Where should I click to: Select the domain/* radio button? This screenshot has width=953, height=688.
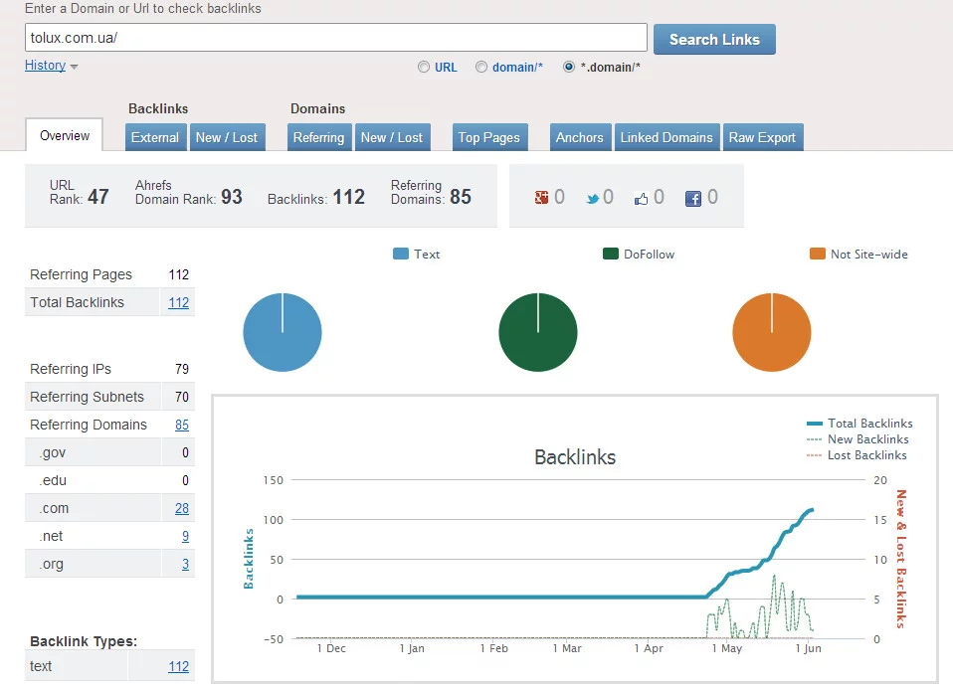click(481, 68)
